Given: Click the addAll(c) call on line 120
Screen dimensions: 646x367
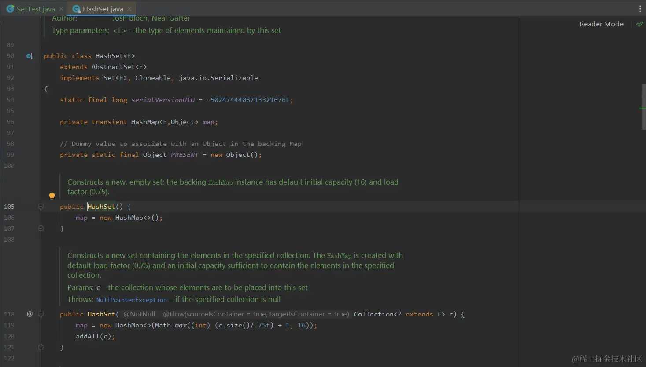Looking at the screenshot, I should point(93,336).
